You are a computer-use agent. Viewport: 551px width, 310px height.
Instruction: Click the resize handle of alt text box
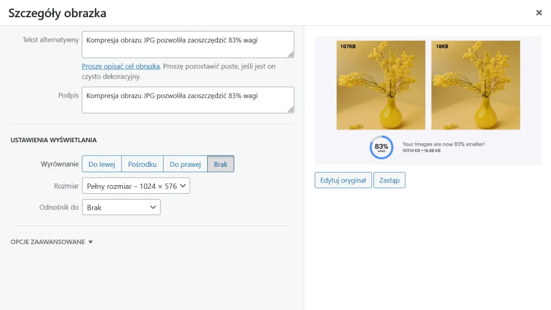(x=291, y=54)
